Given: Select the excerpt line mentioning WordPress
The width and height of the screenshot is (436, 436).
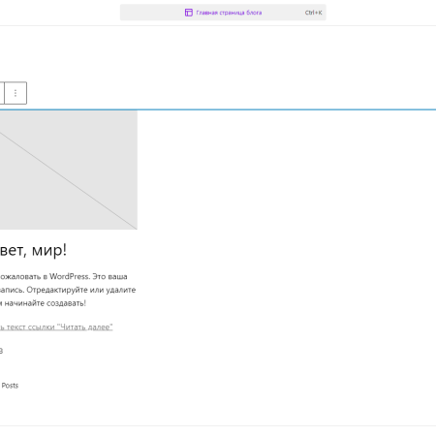Looking at the screenshot, I should (64, 277).
